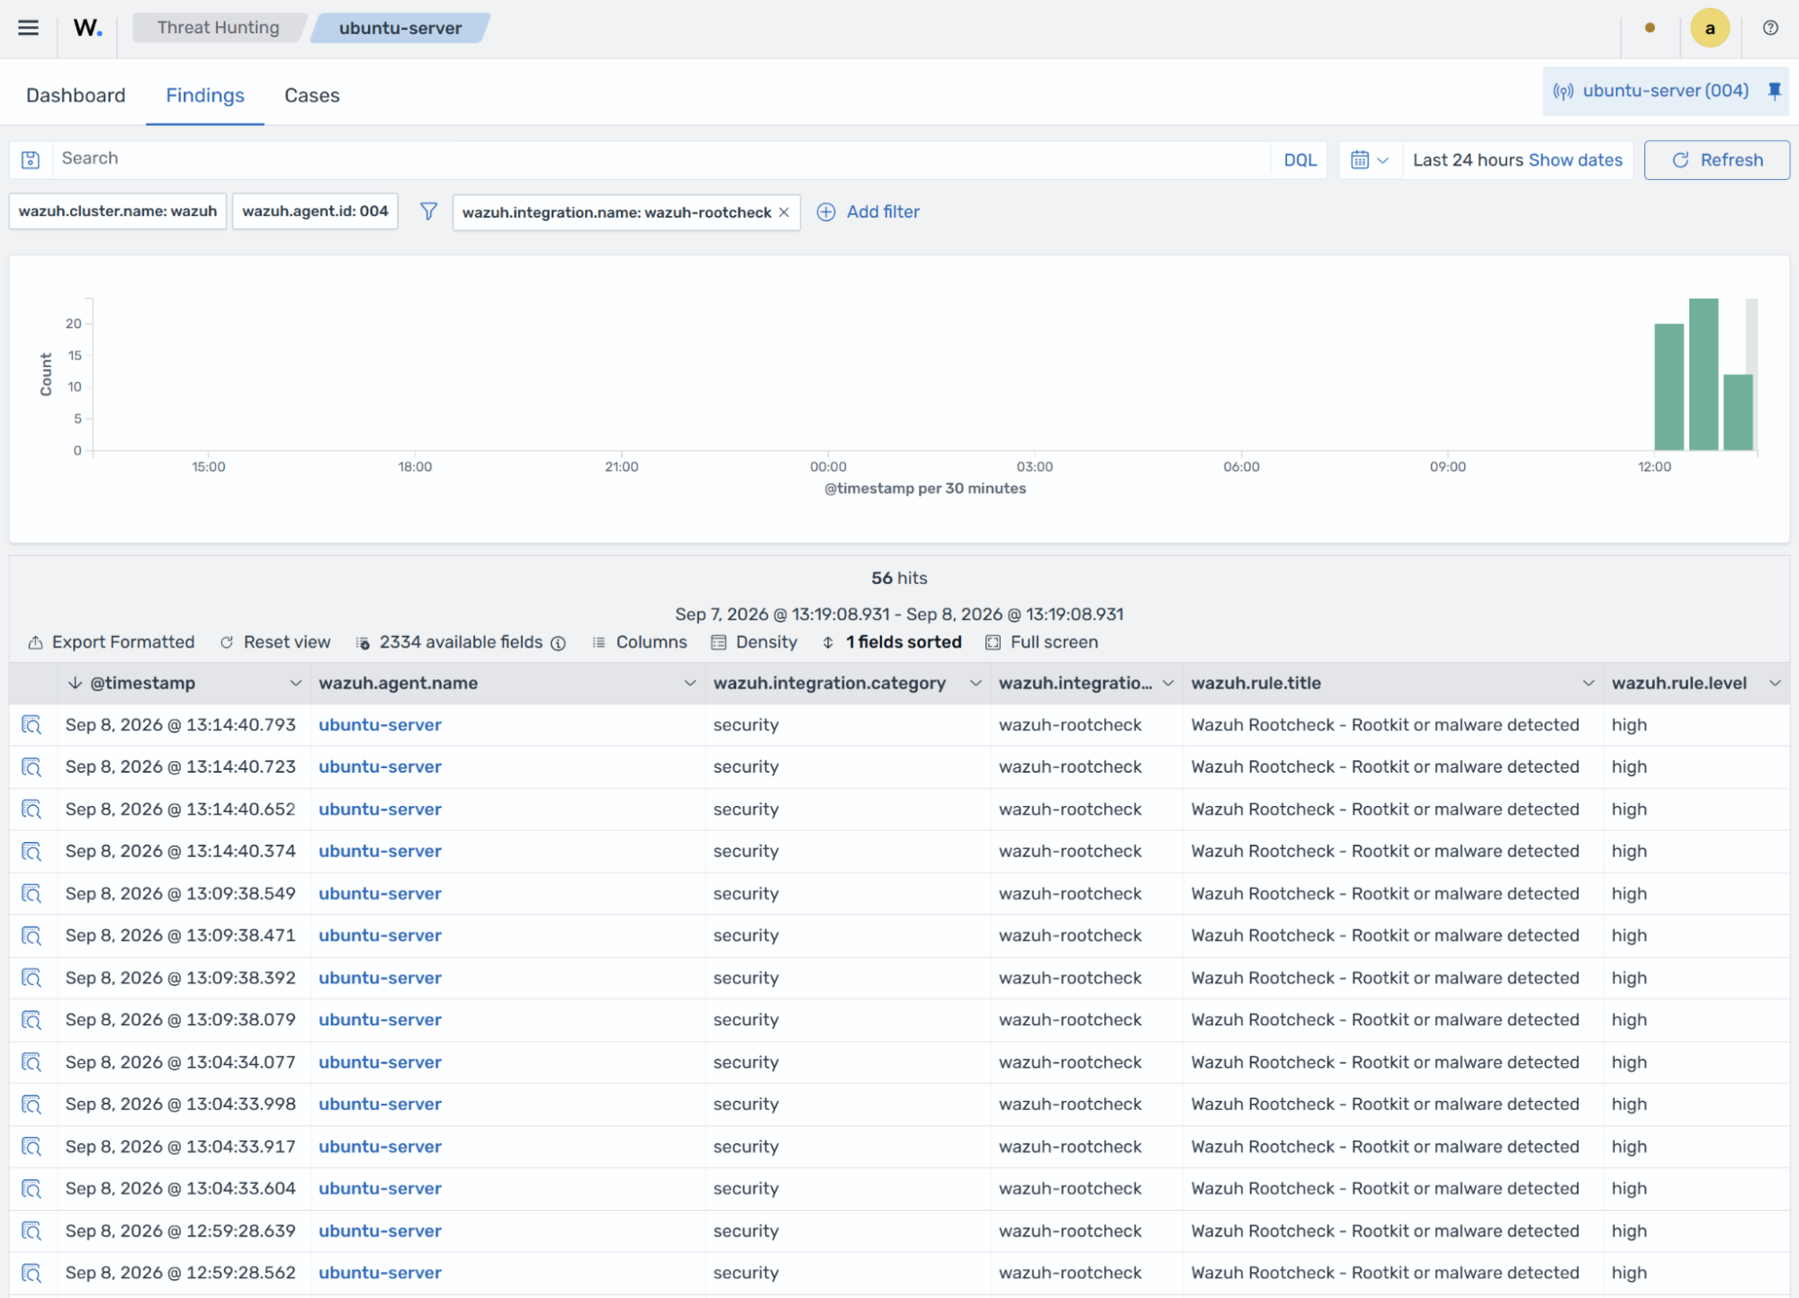1799x1298 pixels.
Task: Open the hamburger navigation menu
Action: [28, 28]
